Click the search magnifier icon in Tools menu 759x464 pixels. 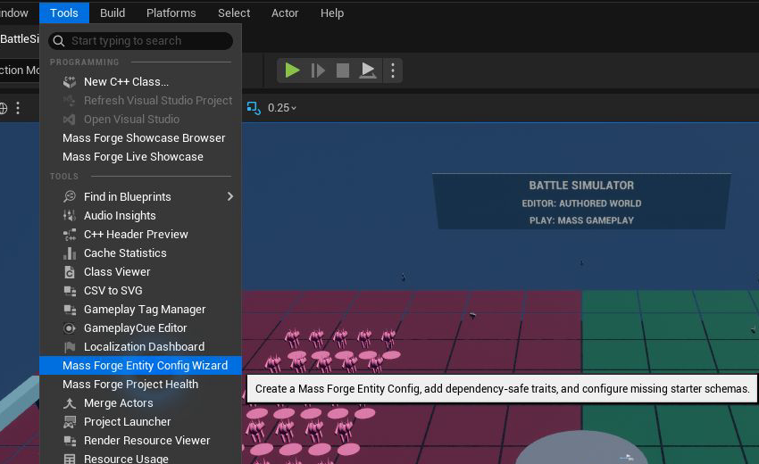(x=59, y=41)
